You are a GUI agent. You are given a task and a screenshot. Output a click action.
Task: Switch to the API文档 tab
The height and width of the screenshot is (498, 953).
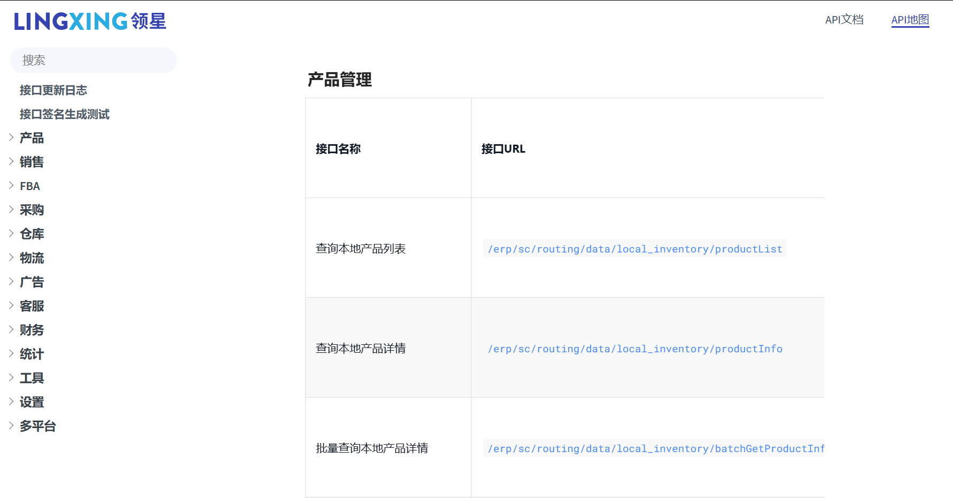coord(844,20)
